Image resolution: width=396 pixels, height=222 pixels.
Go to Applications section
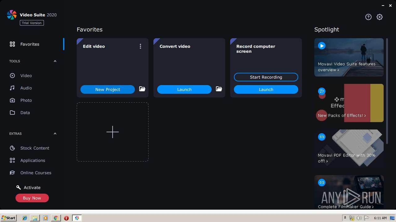click(32, 160)
